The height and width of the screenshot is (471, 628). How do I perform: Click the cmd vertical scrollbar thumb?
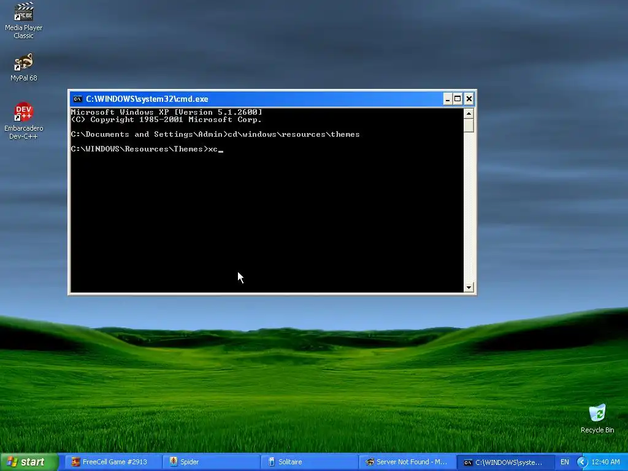pyautogui.click(x=469, y=126)
